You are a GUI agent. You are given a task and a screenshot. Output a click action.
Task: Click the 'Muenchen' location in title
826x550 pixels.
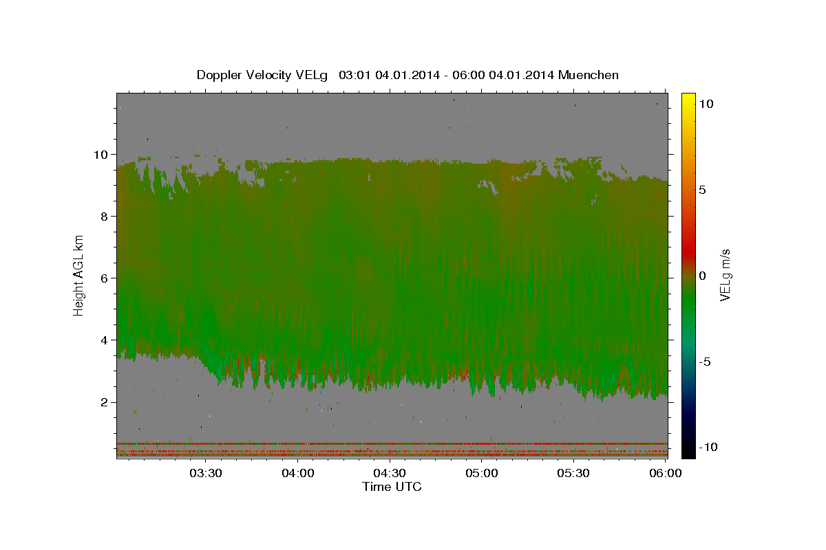tap(589, 75)
